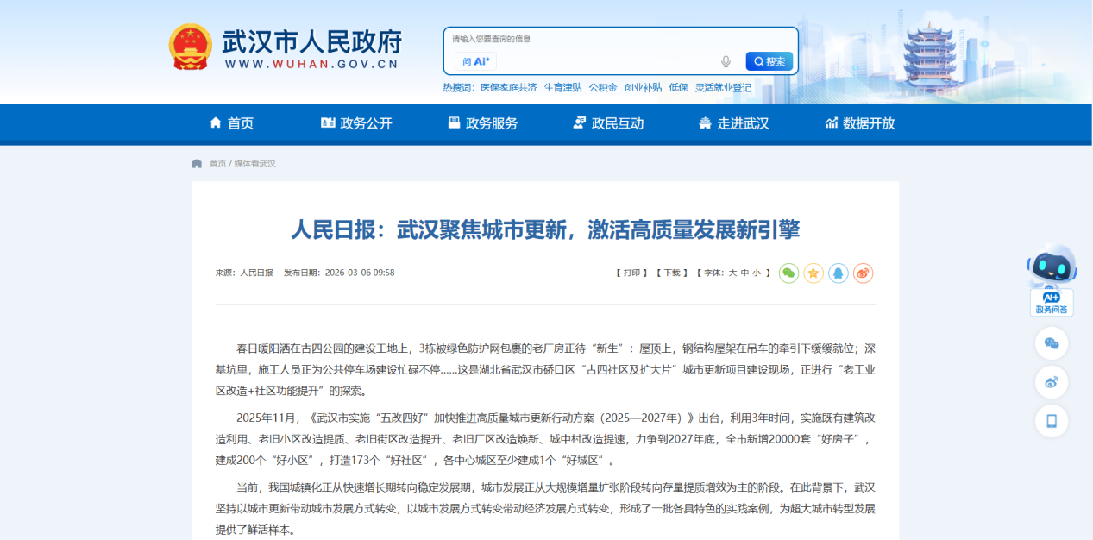Set article font size to 中
The image size is (1093, 540).
click(744, 273)
